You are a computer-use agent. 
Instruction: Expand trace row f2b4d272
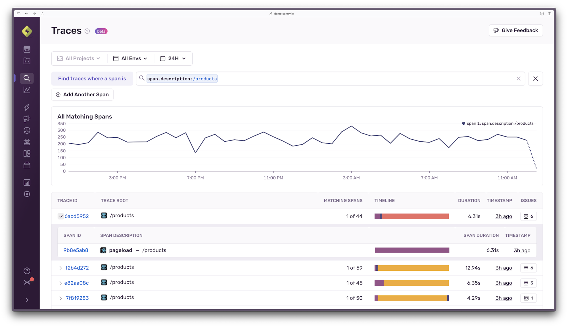coord(60,268)
